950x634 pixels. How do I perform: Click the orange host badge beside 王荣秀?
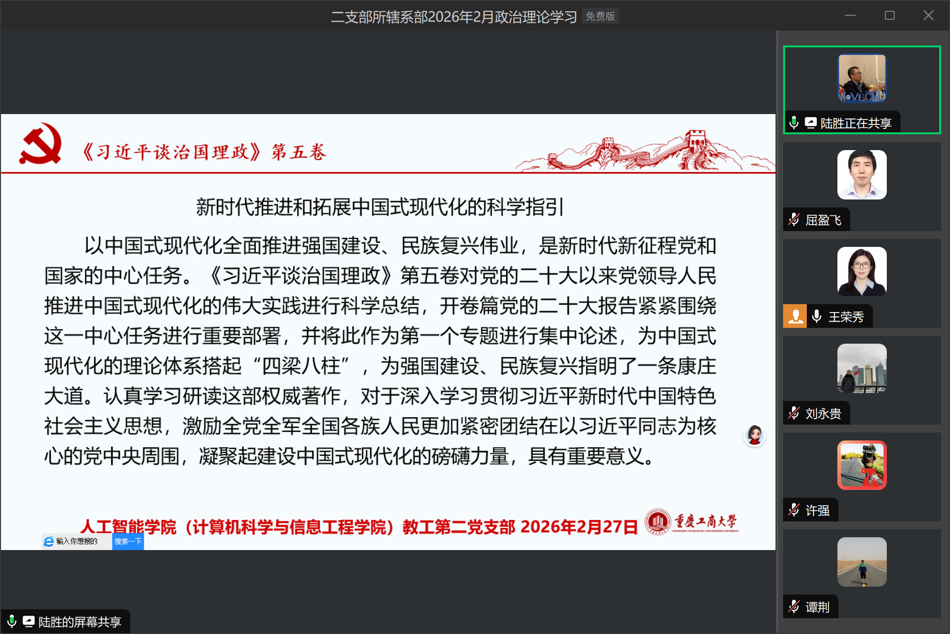795,317
